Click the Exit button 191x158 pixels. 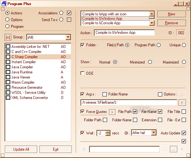click(x=55, y=149)
